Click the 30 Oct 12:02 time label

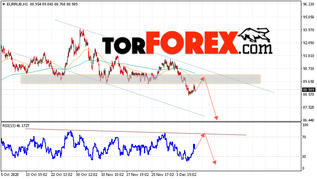pos(87,174)
